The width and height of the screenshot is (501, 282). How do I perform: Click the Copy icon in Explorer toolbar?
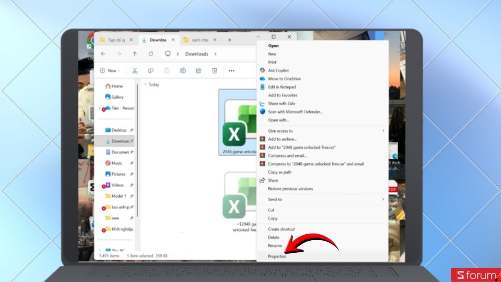[x=151, y=71]
